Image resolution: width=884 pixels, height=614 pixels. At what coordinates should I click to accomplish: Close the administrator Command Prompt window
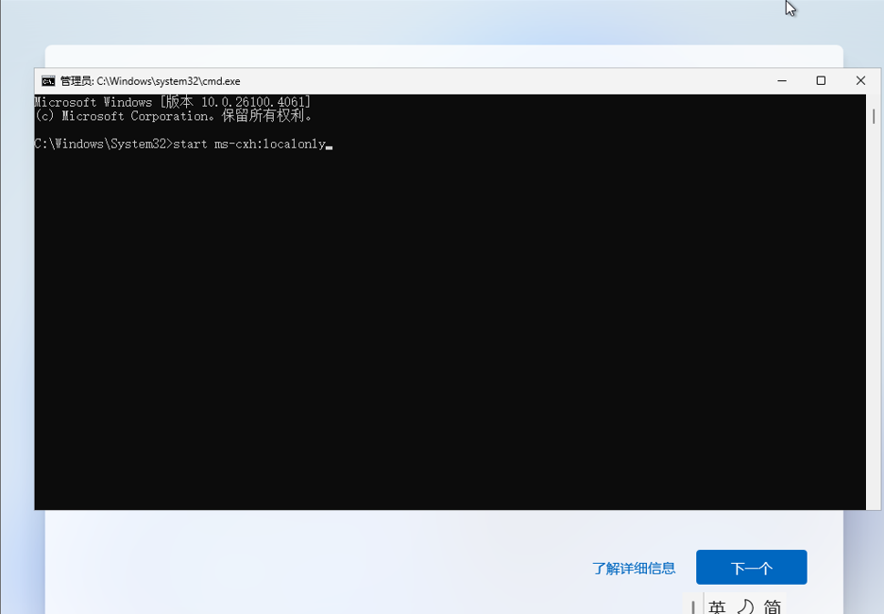pyautogui.click(x=860, y=81)
